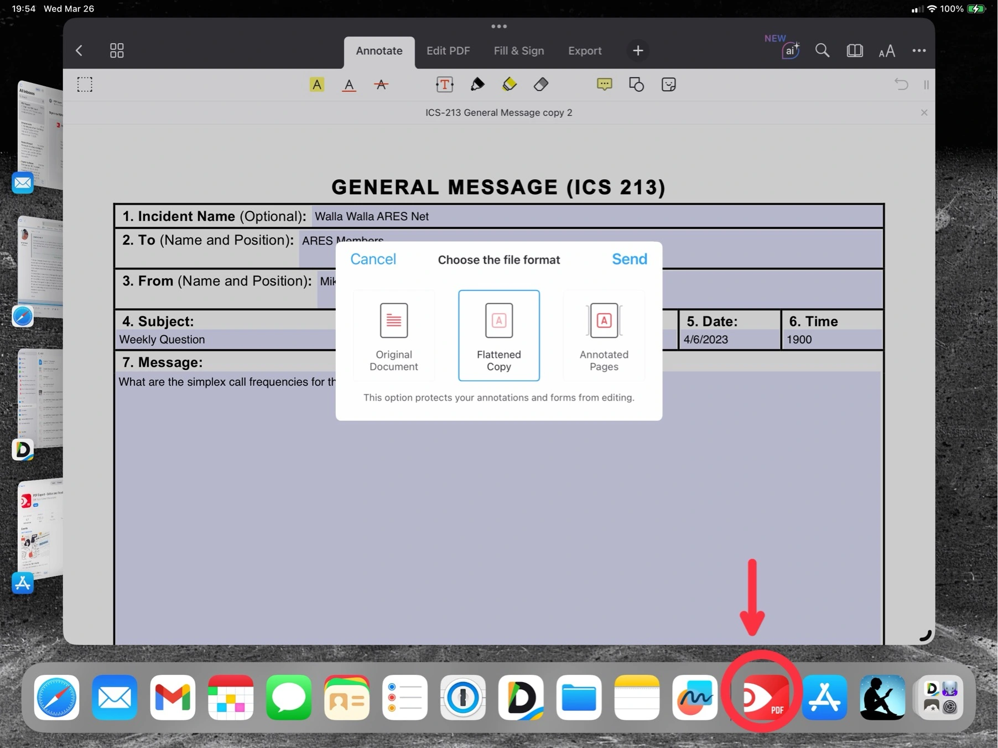
Task: Activate the pen drawing tool
Action: pos(477,85)
